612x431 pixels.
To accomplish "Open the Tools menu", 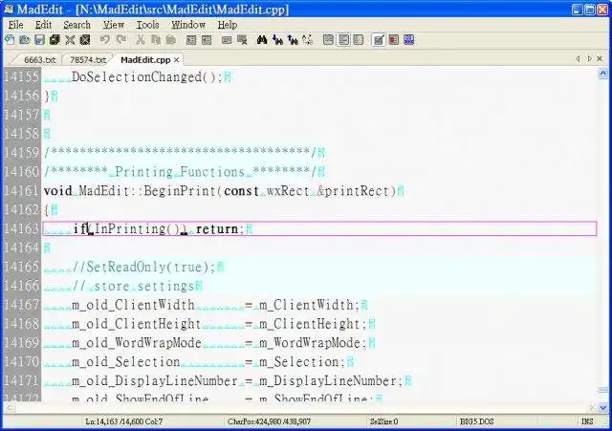I will pos(147,25).
